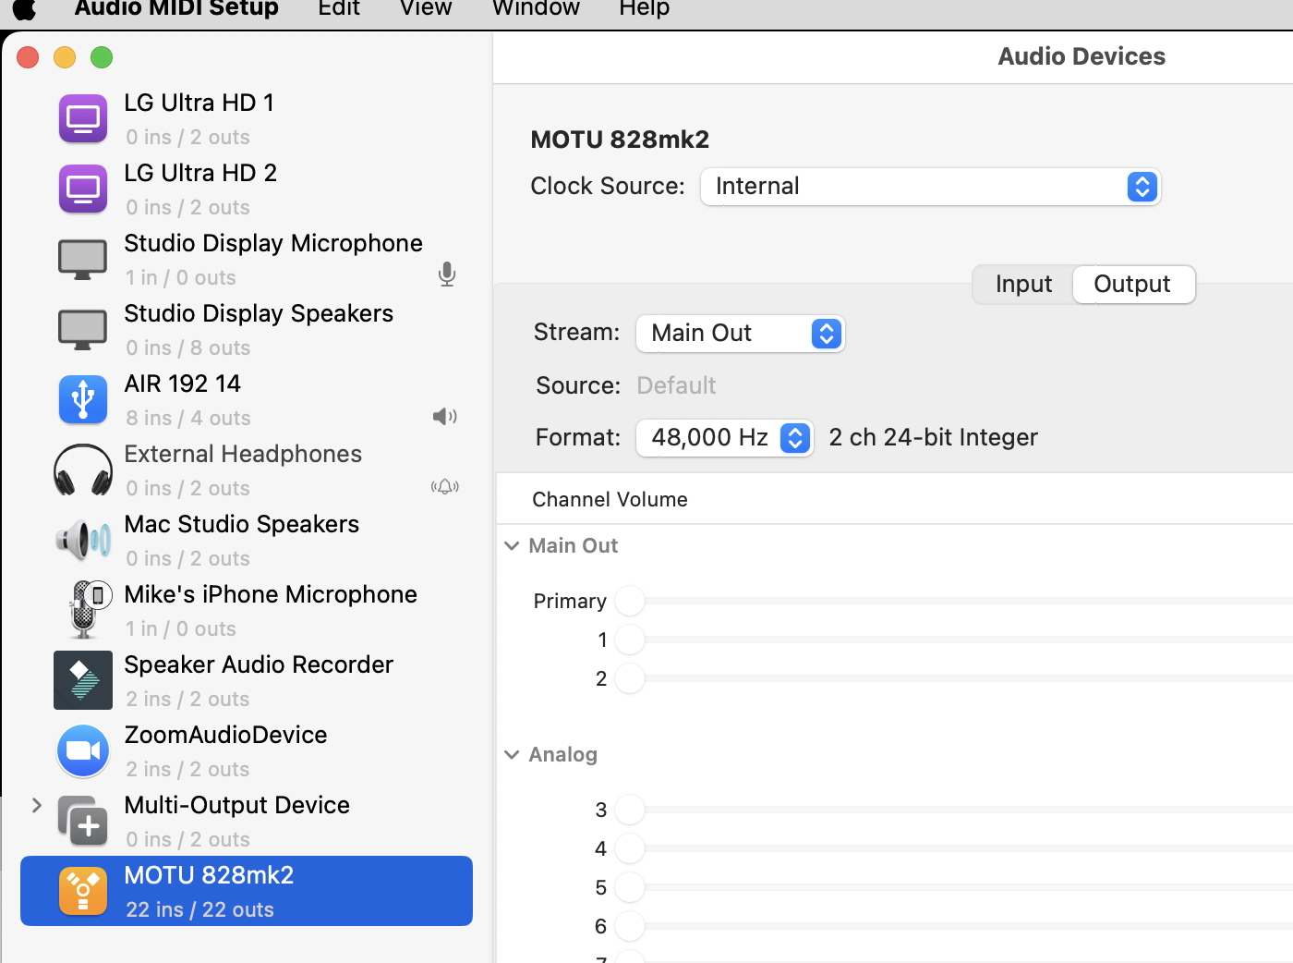Viewport: 1293px width, 963px height.
Task: Click the Analog channel 5 slider knob
Action: [x=630, y=887]
